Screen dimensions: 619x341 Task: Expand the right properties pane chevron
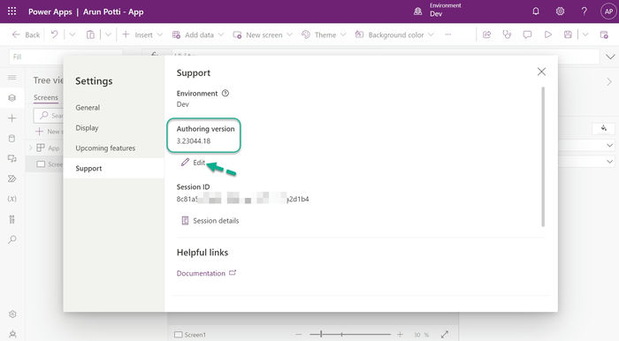tap(609, 81)
